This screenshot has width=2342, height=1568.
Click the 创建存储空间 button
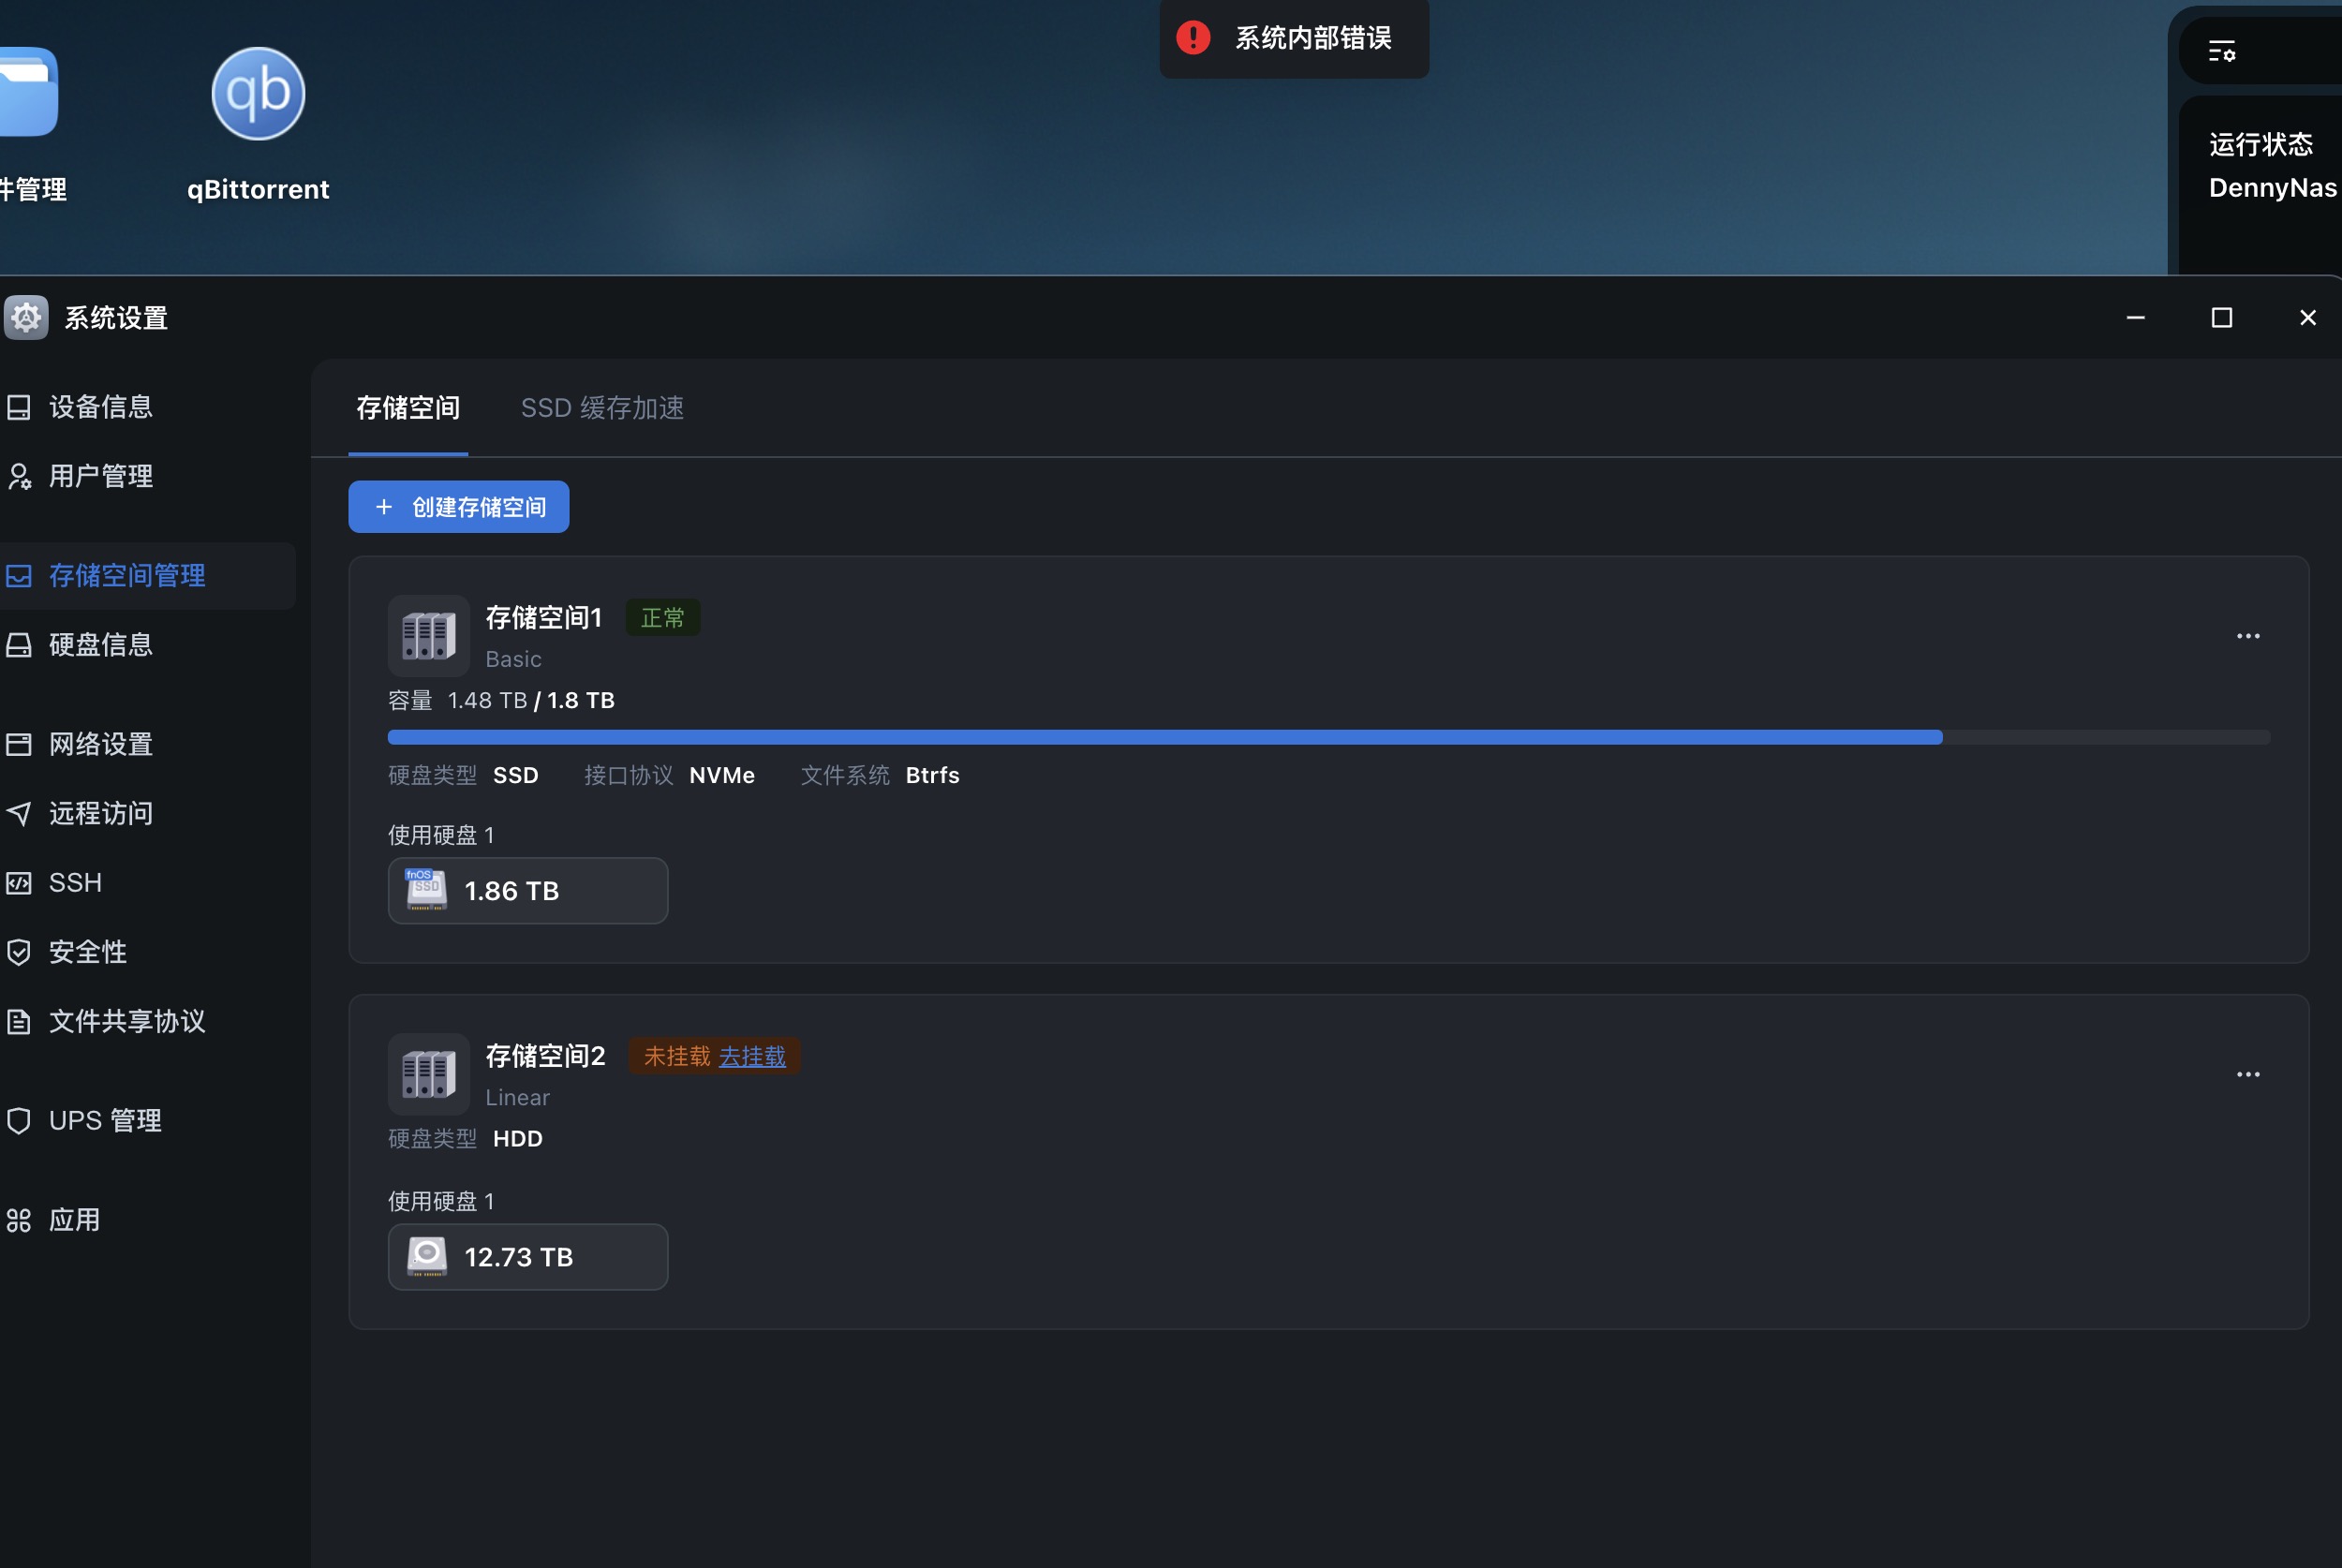[x=459, y=507]
